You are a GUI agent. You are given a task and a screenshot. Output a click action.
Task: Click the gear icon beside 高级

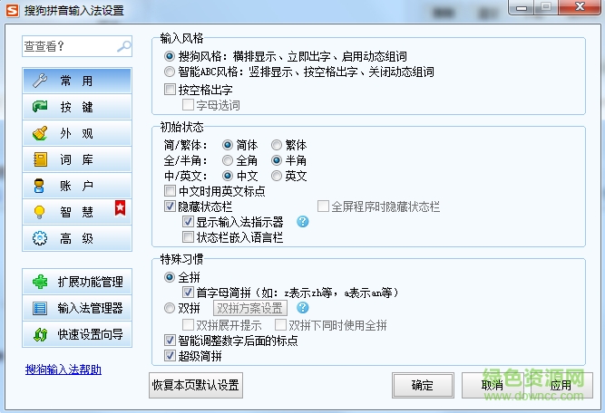click(x=40, y=239)
